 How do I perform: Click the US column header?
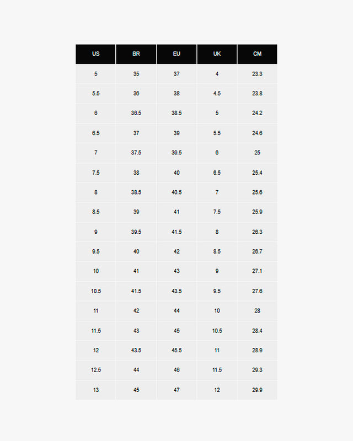point(96,54)
